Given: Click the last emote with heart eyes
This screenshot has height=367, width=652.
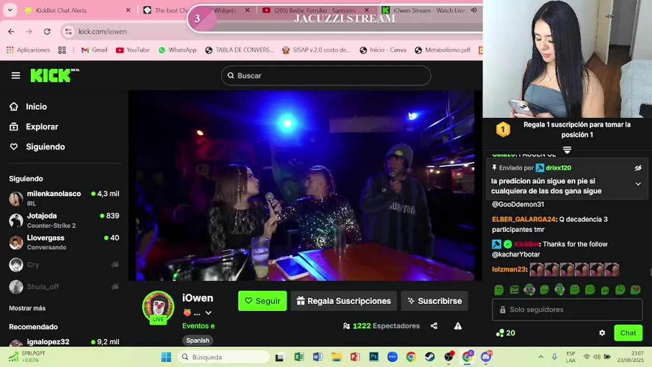Looking at the screenshot, I should [x=635, y=290].
